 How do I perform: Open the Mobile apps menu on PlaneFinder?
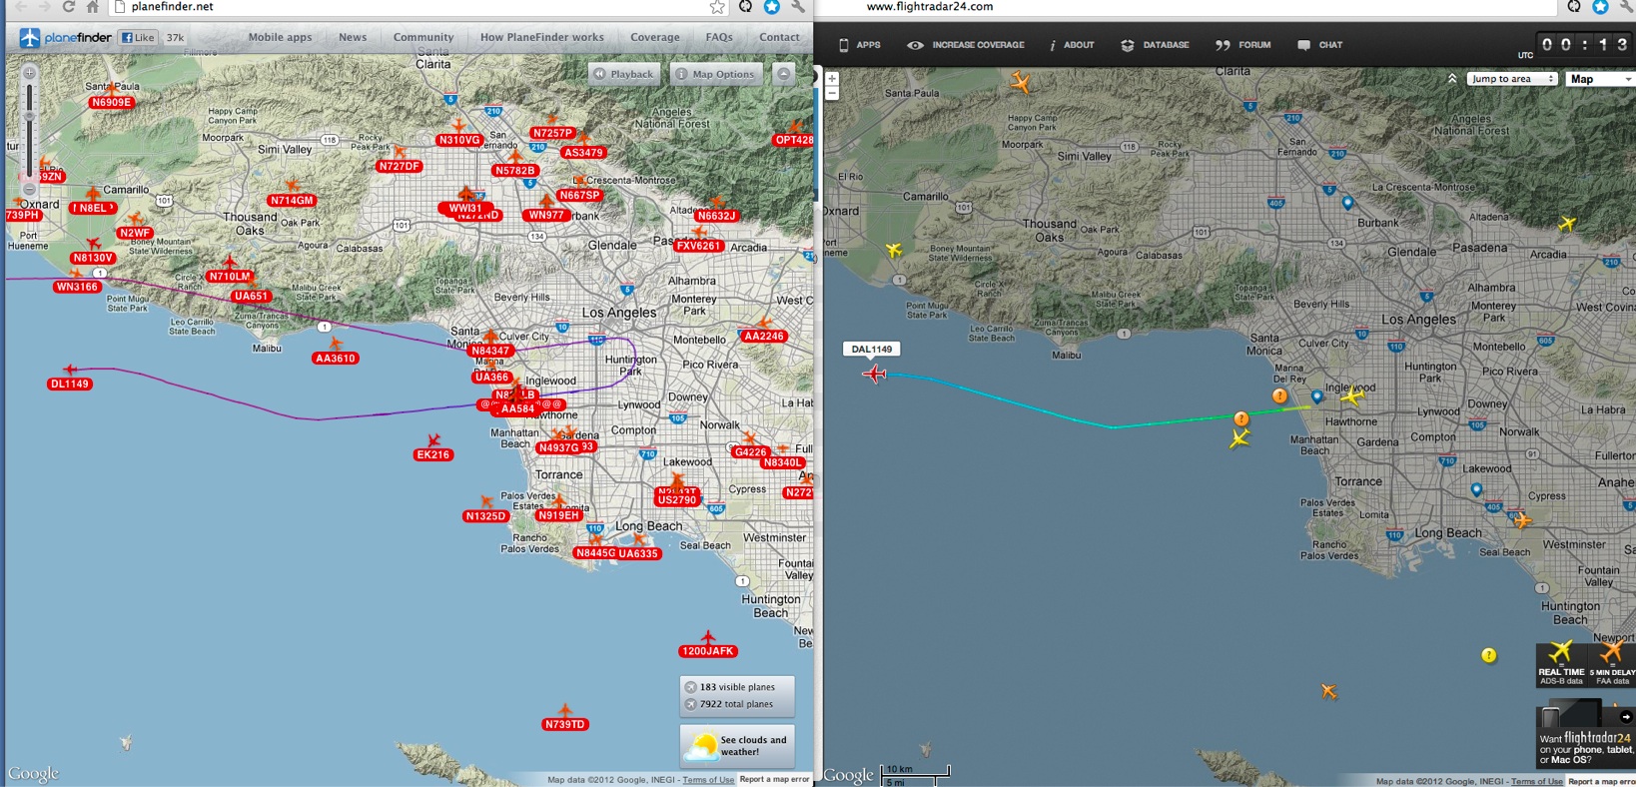[280, 37]
